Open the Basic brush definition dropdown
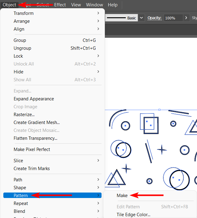Image resolution: width=197 pixels, height=218 pixels. [x=142, y=18]
